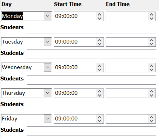Open the Friday day dropdown arrow
Viewport: 159px width, 138px height.
(x=48, y=118)
